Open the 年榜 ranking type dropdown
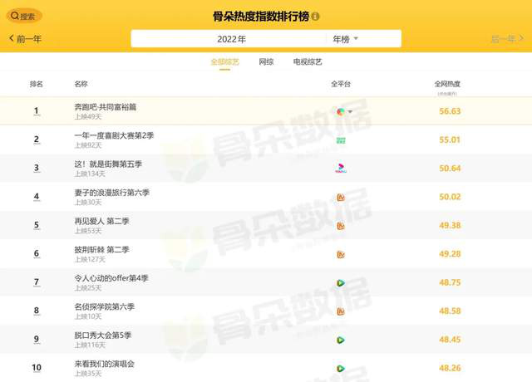The image size is (532, 382). click(x=346, y=39)
